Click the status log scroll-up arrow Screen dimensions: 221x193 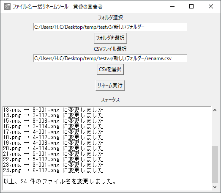pos(215,110)
